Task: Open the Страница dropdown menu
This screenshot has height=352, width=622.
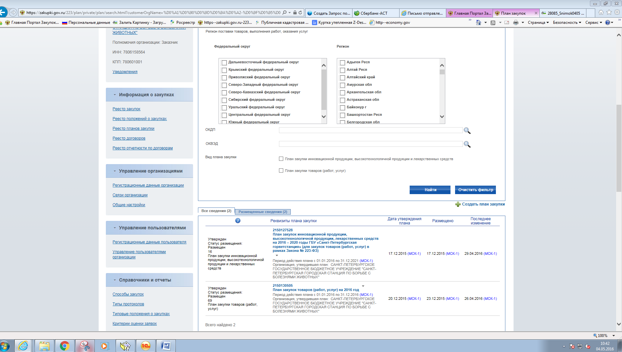Action: point(538,23)
